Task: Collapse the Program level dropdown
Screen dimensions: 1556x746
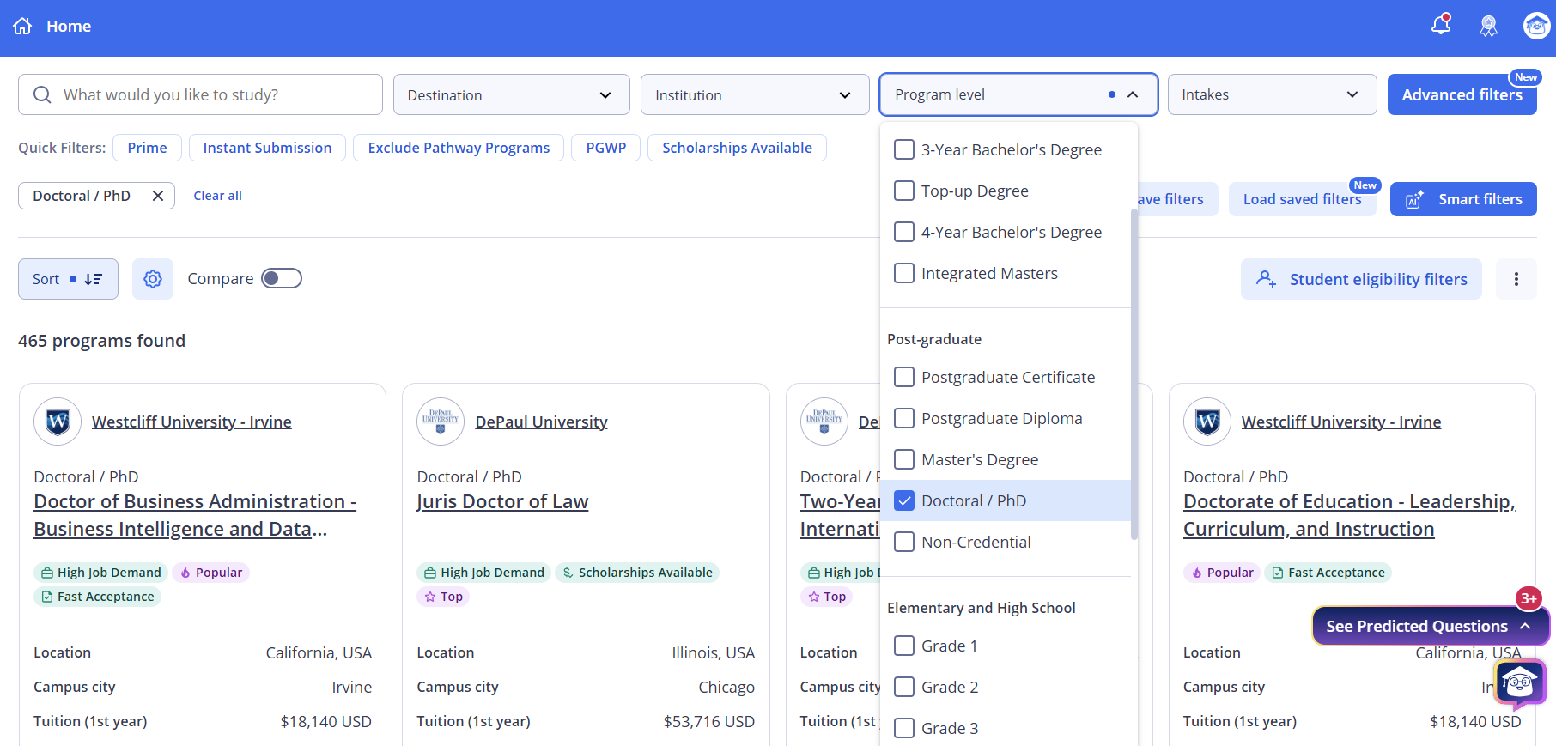Action: pyautogui.click(x=1018, y=94)
